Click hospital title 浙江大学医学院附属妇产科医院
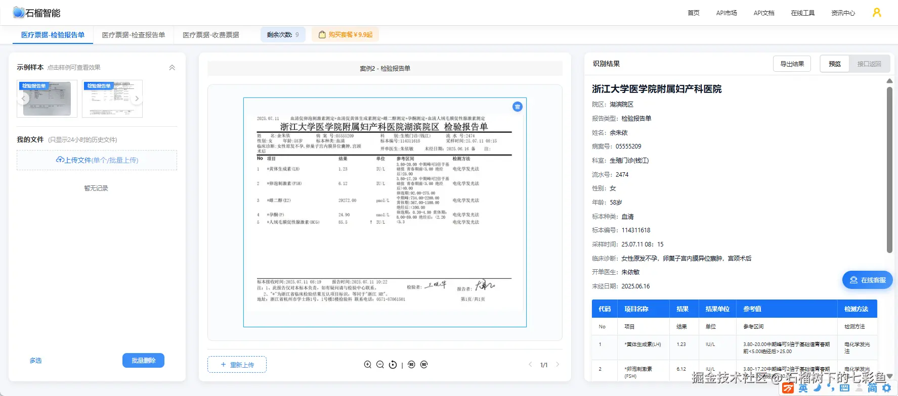The width and height of the screenshot is (898, 396). 657,89
